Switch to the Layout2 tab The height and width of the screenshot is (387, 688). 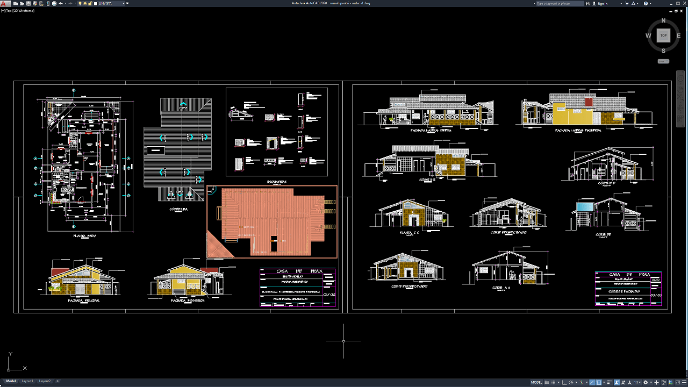pos(44,381)
